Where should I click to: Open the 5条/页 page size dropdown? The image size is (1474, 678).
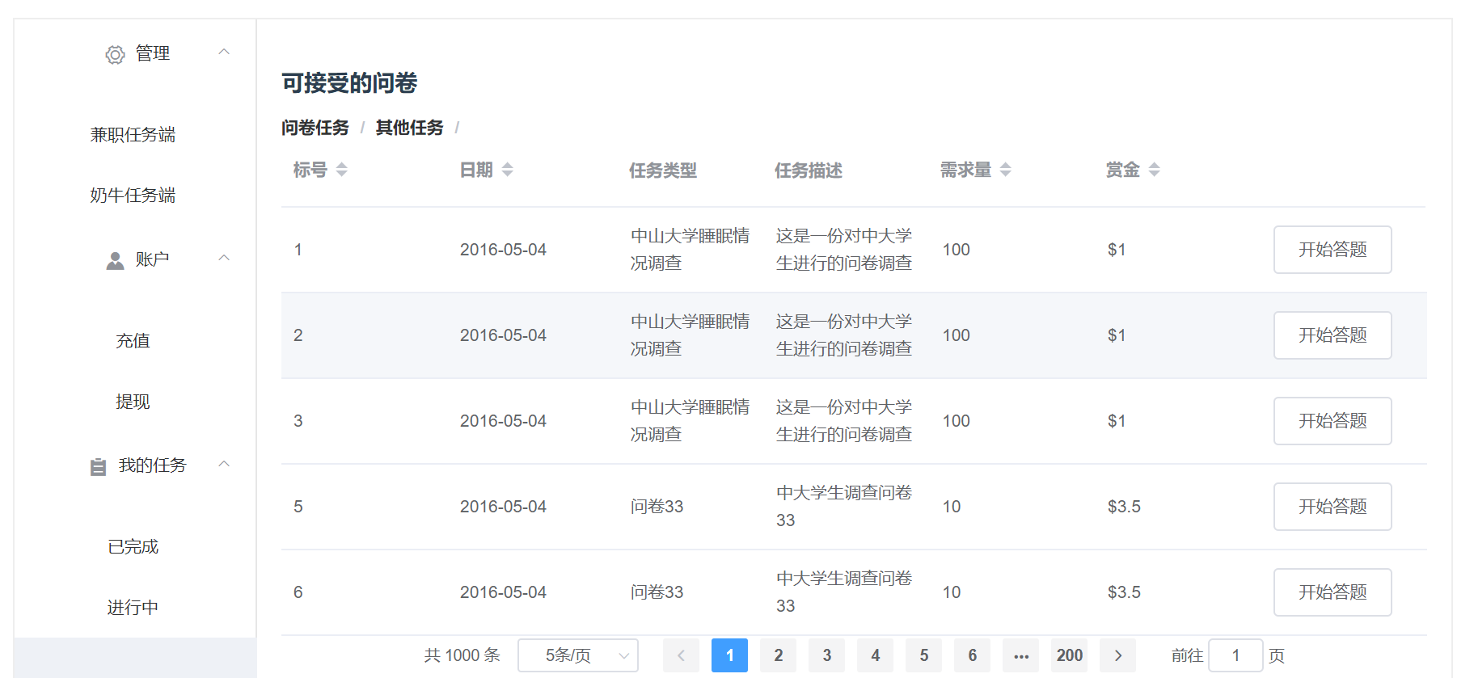tap(577, 655)
